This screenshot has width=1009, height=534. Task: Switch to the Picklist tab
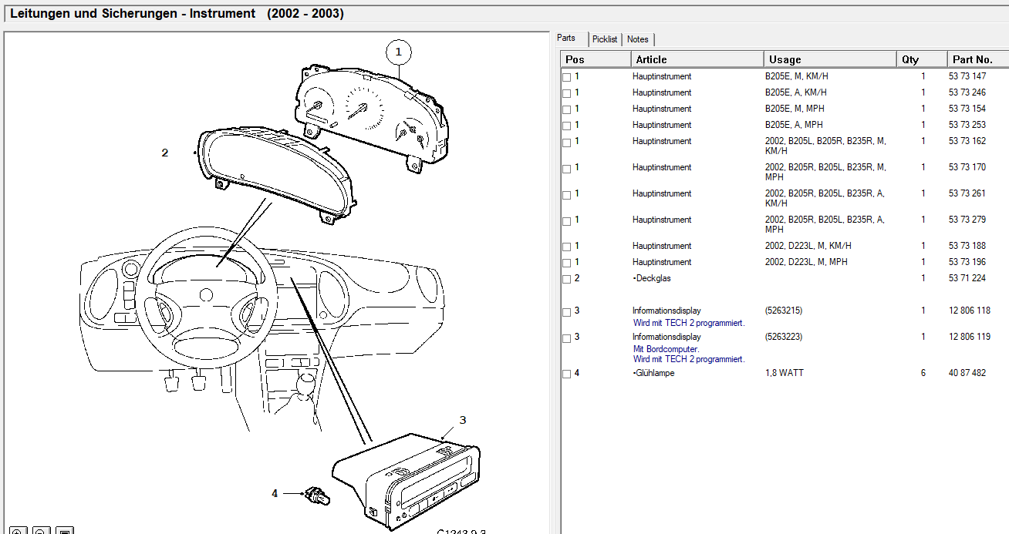(x=605, y=39)
